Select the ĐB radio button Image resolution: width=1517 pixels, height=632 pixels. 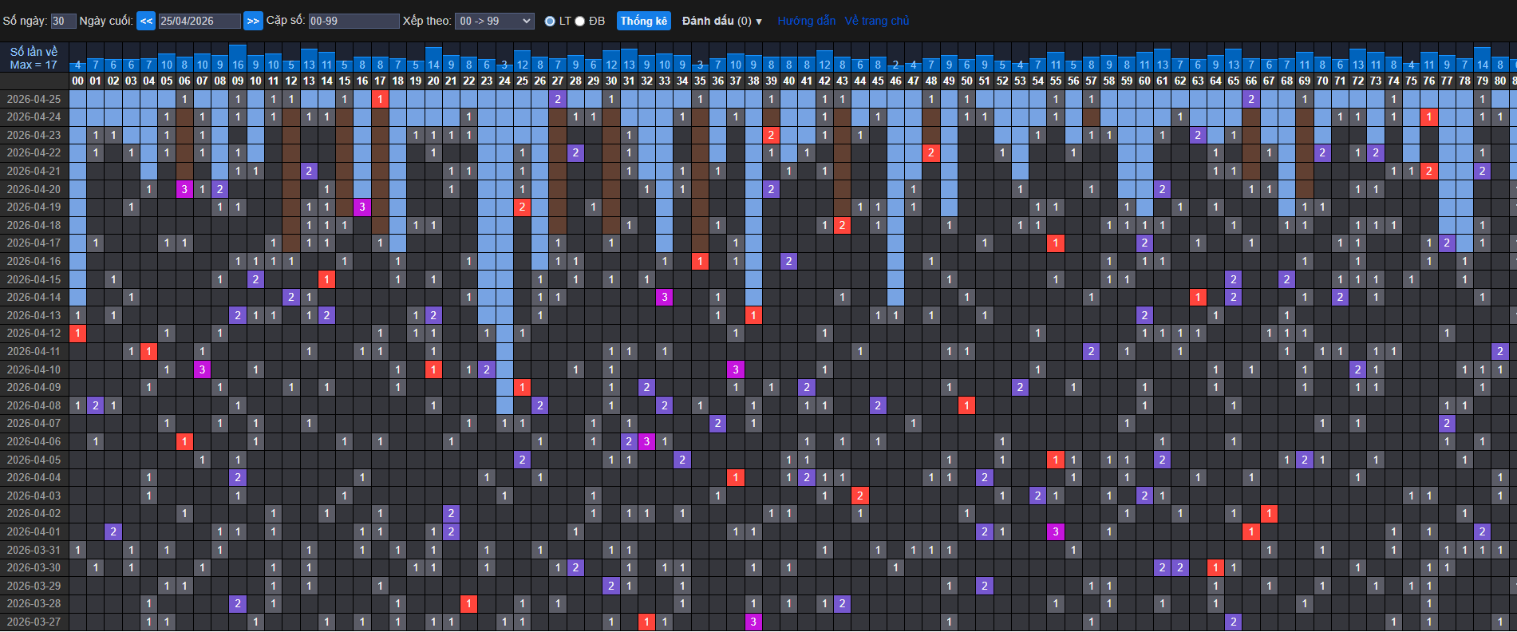point(580,22)
